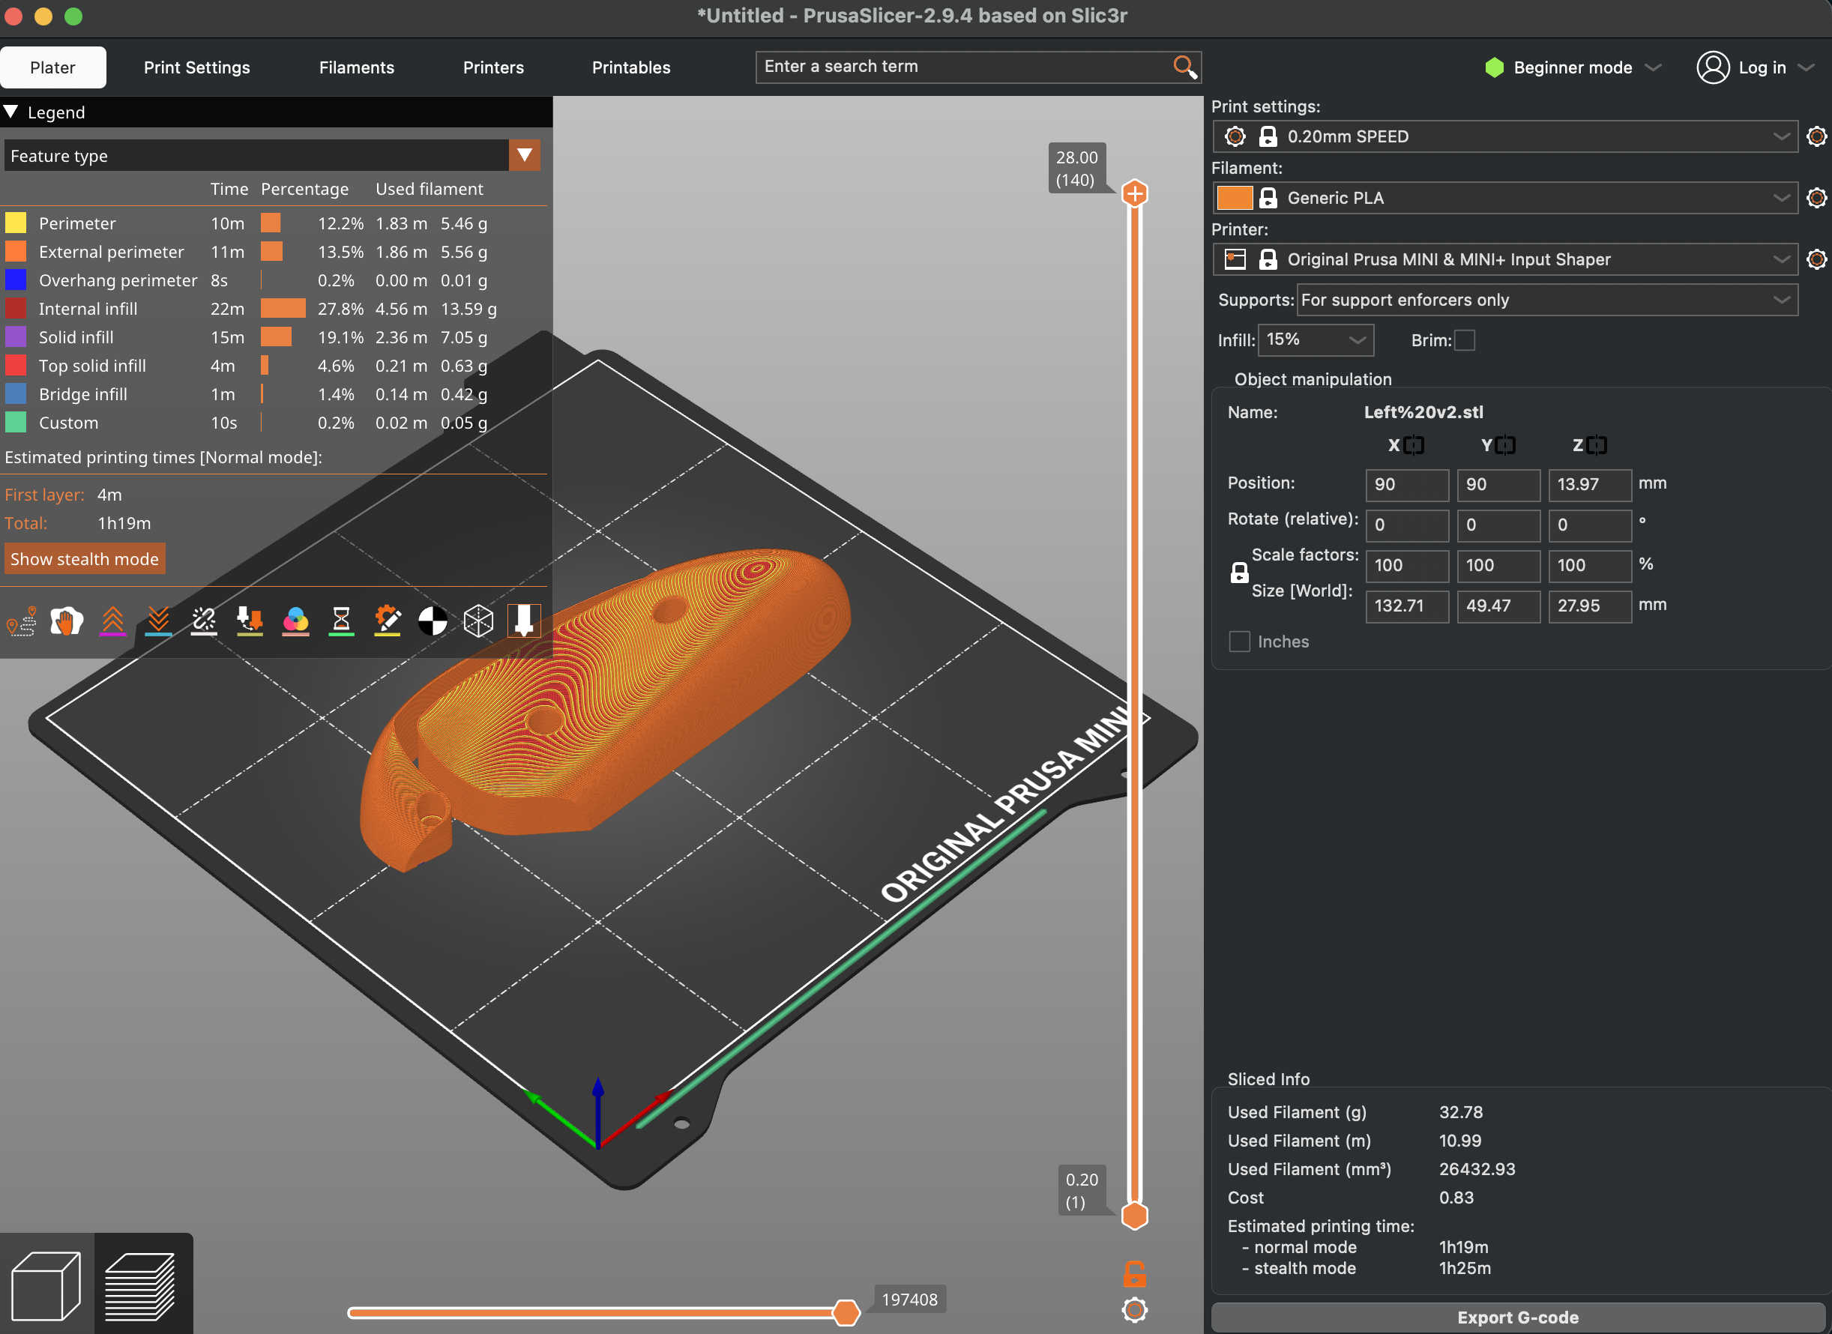Toggle the pause prints hourglass icon
The image size is (1832, 1334).
click(342, 621)
